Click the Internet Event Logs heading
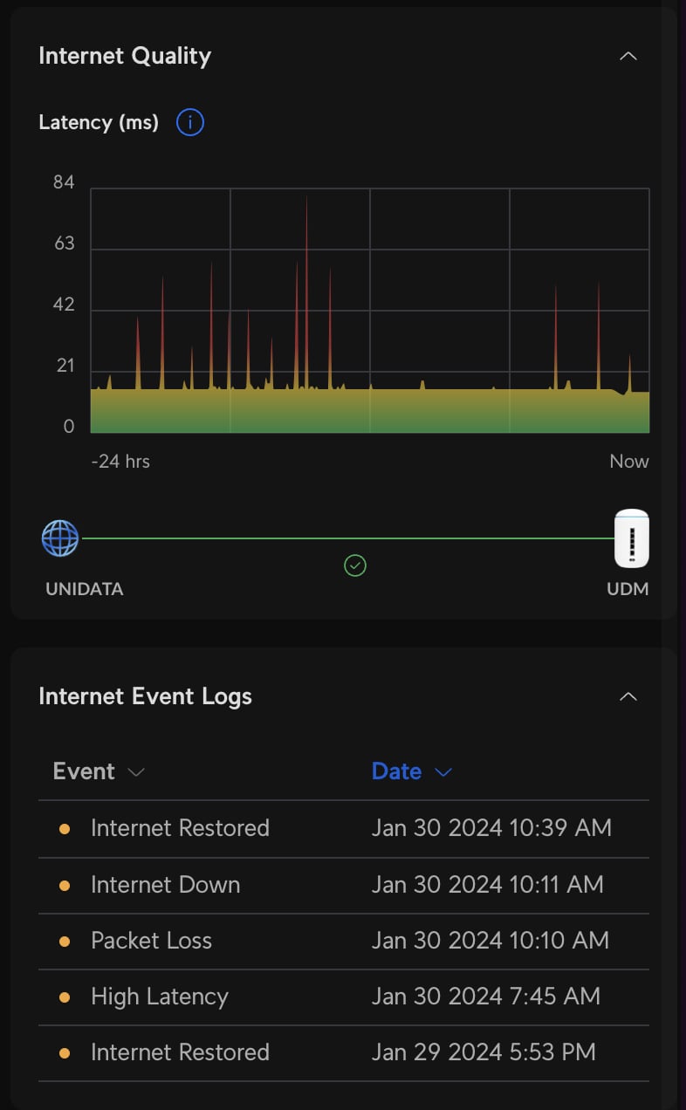 [x=145, y=696]
